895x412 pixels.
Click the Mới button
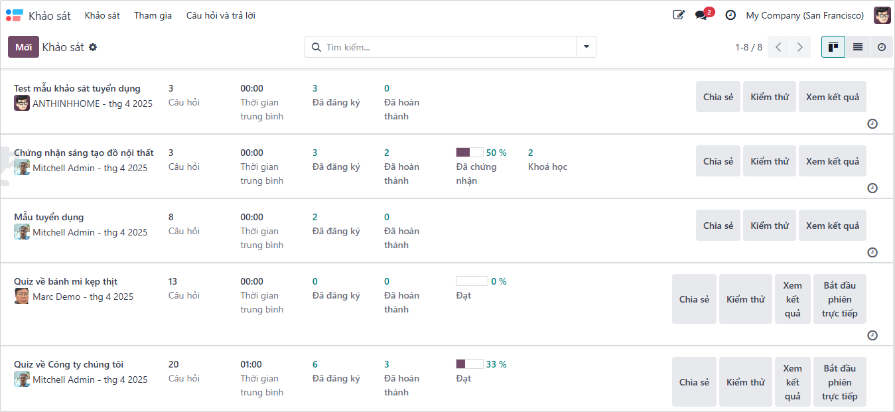tap(23, 47)
